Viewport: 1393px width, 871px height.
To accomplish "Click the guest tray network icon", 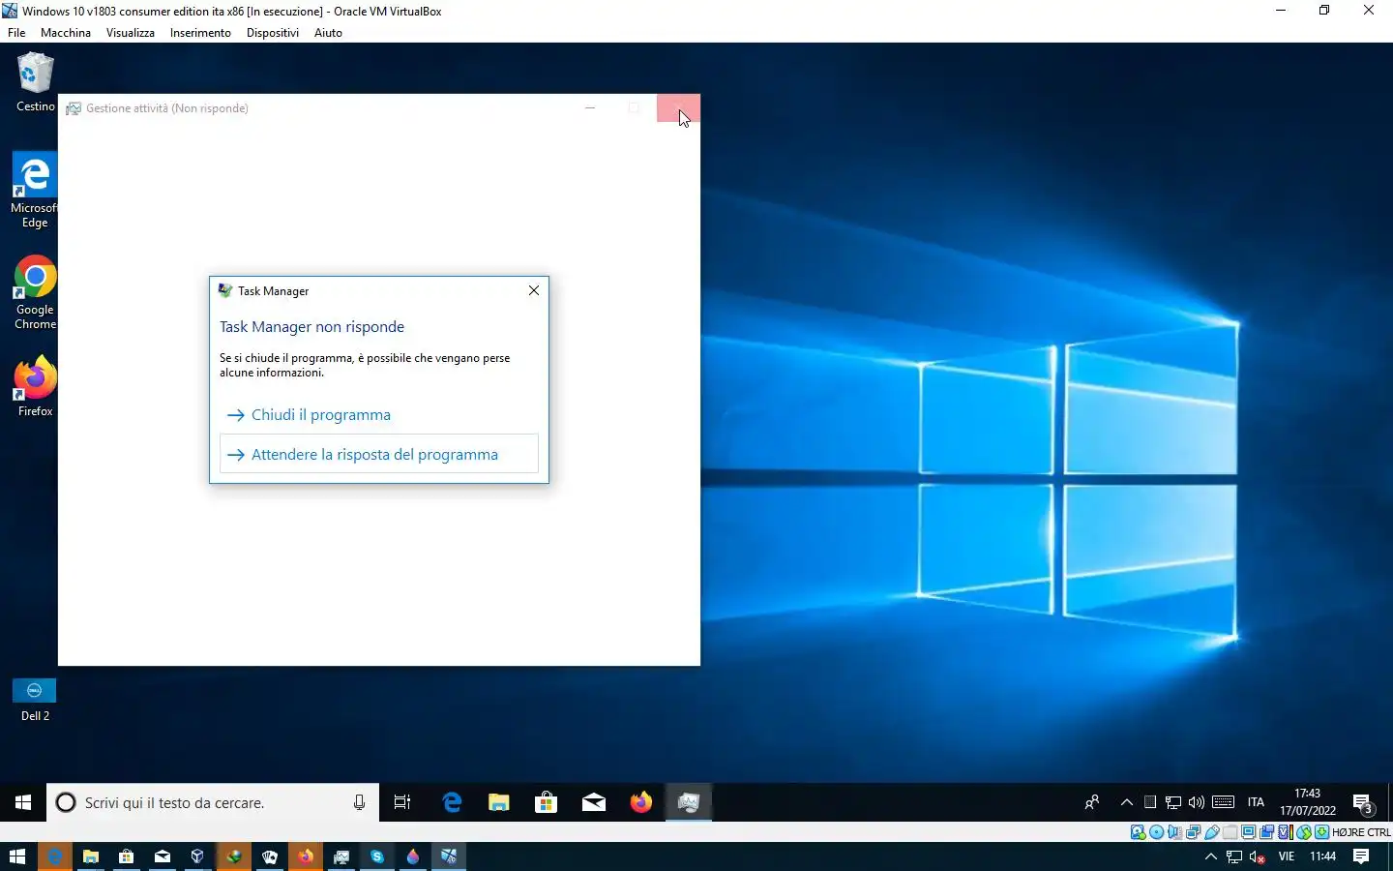I will pos(1173,802).
